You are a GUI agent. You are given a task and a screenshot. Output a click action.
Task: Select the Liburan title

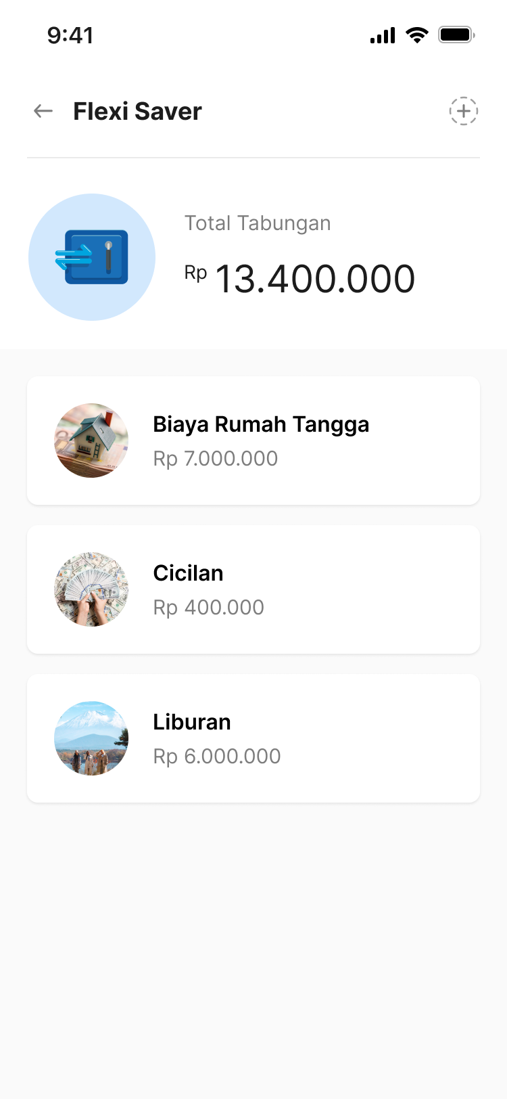192,722
